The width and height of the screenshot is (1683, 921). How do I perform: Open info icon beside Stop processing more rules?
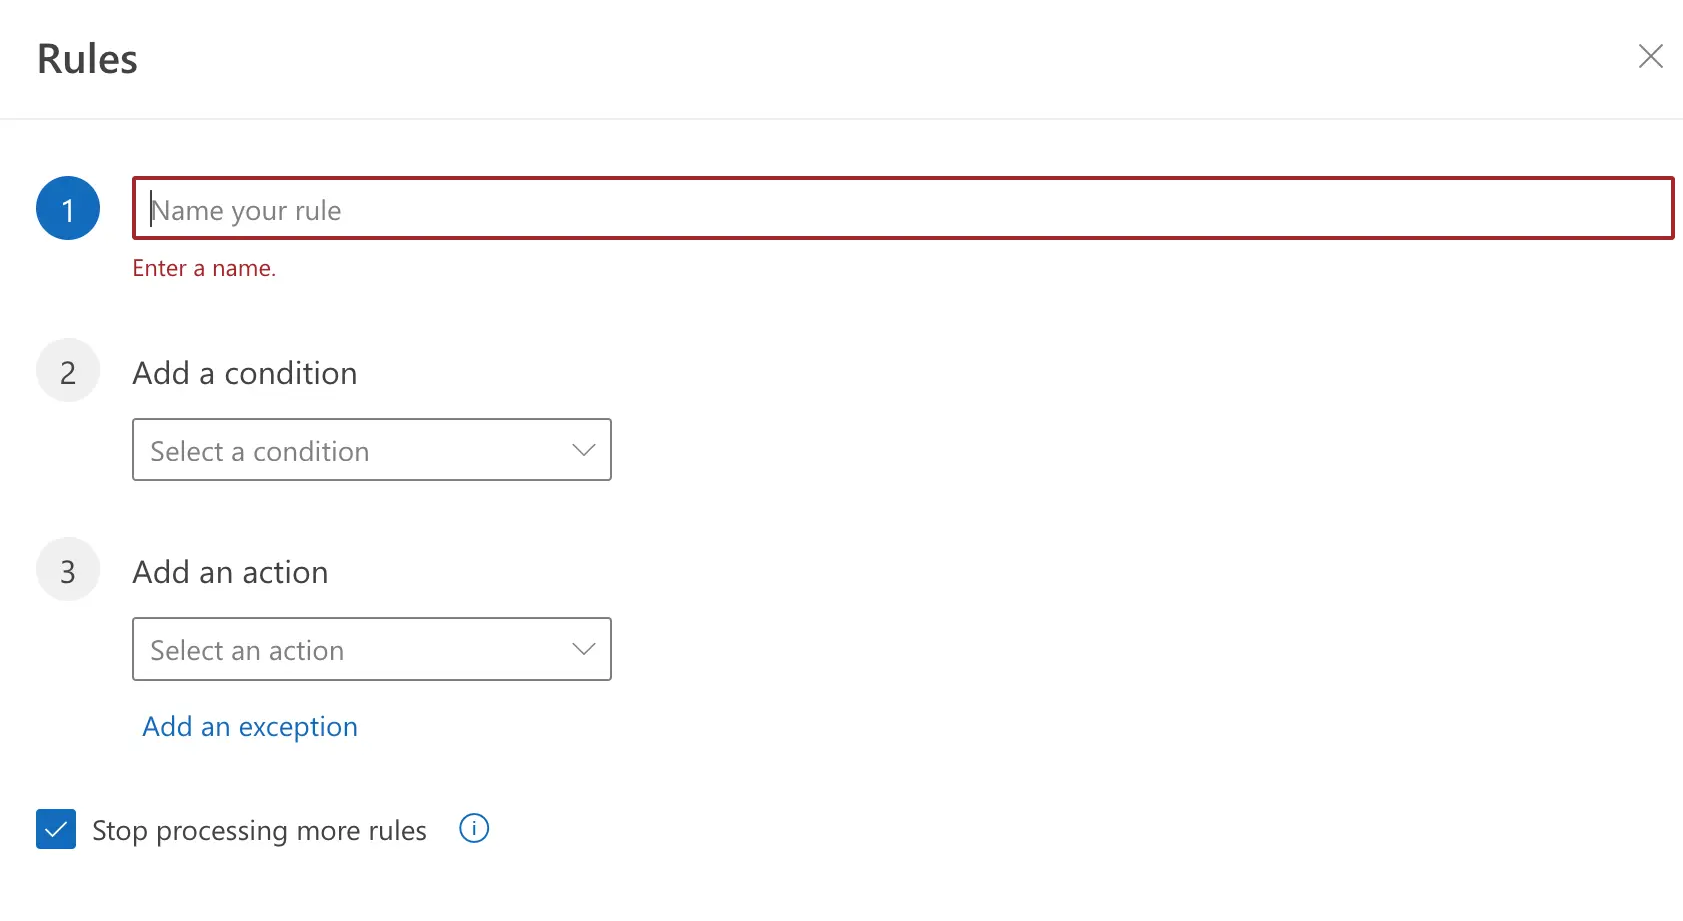[x=474, y=828]
